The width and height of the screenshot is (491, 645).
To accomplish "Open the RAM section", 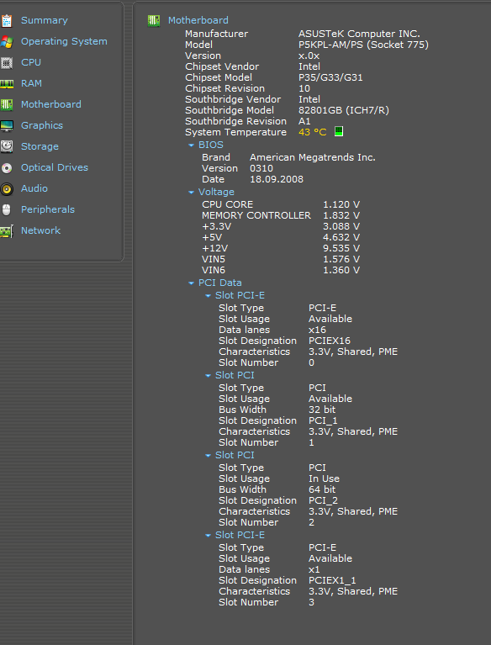I will (31, 83).
